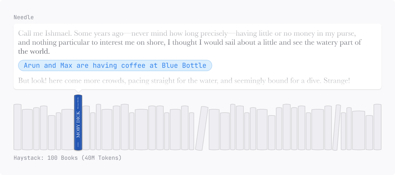Select the rightmost gray book on the shelf
Viewport: 395px width, 175px height.
click(378, 127)
